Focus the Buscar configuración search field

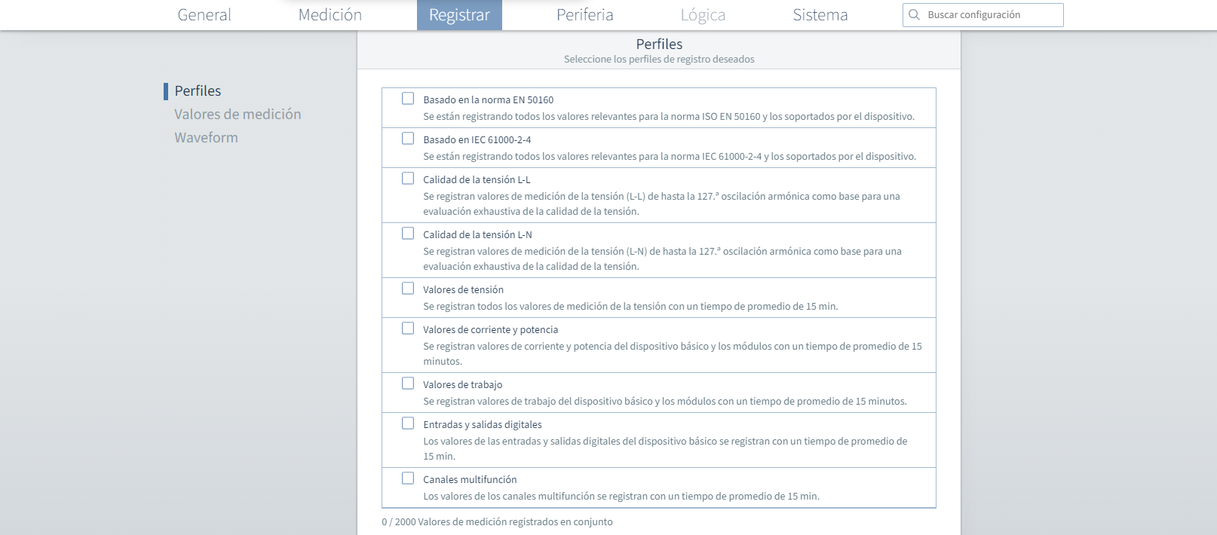click(x=982, y=15)
